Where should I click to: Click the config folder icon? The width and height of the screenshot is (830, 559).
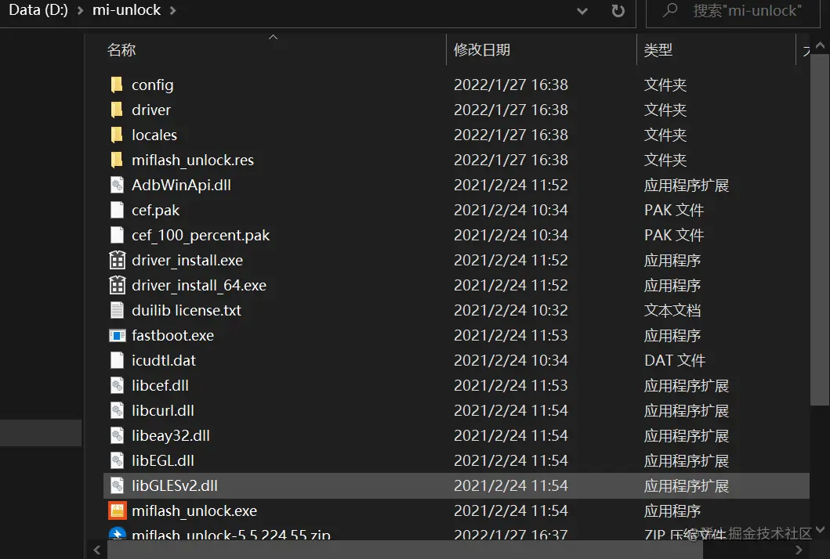(x=117, y=85)
